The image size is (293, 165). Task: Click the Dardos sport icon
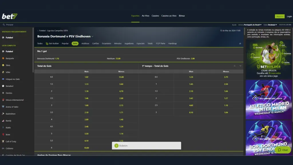pos(3,93)
